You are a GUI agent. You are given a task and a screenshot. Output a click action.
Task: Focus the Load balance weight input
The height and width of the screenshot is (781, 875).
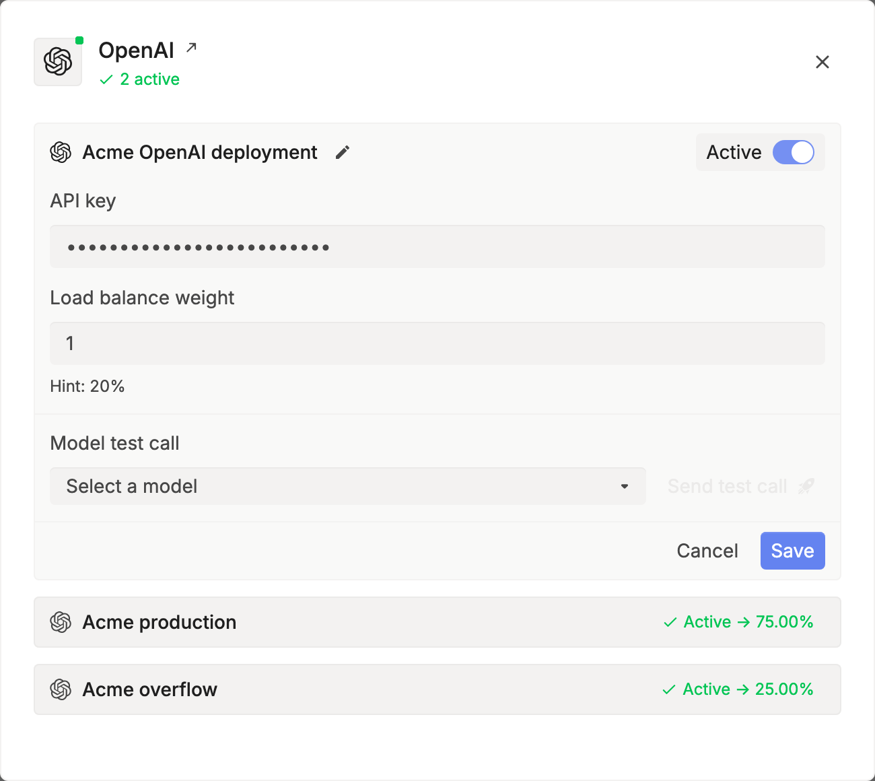pos(438,343)
